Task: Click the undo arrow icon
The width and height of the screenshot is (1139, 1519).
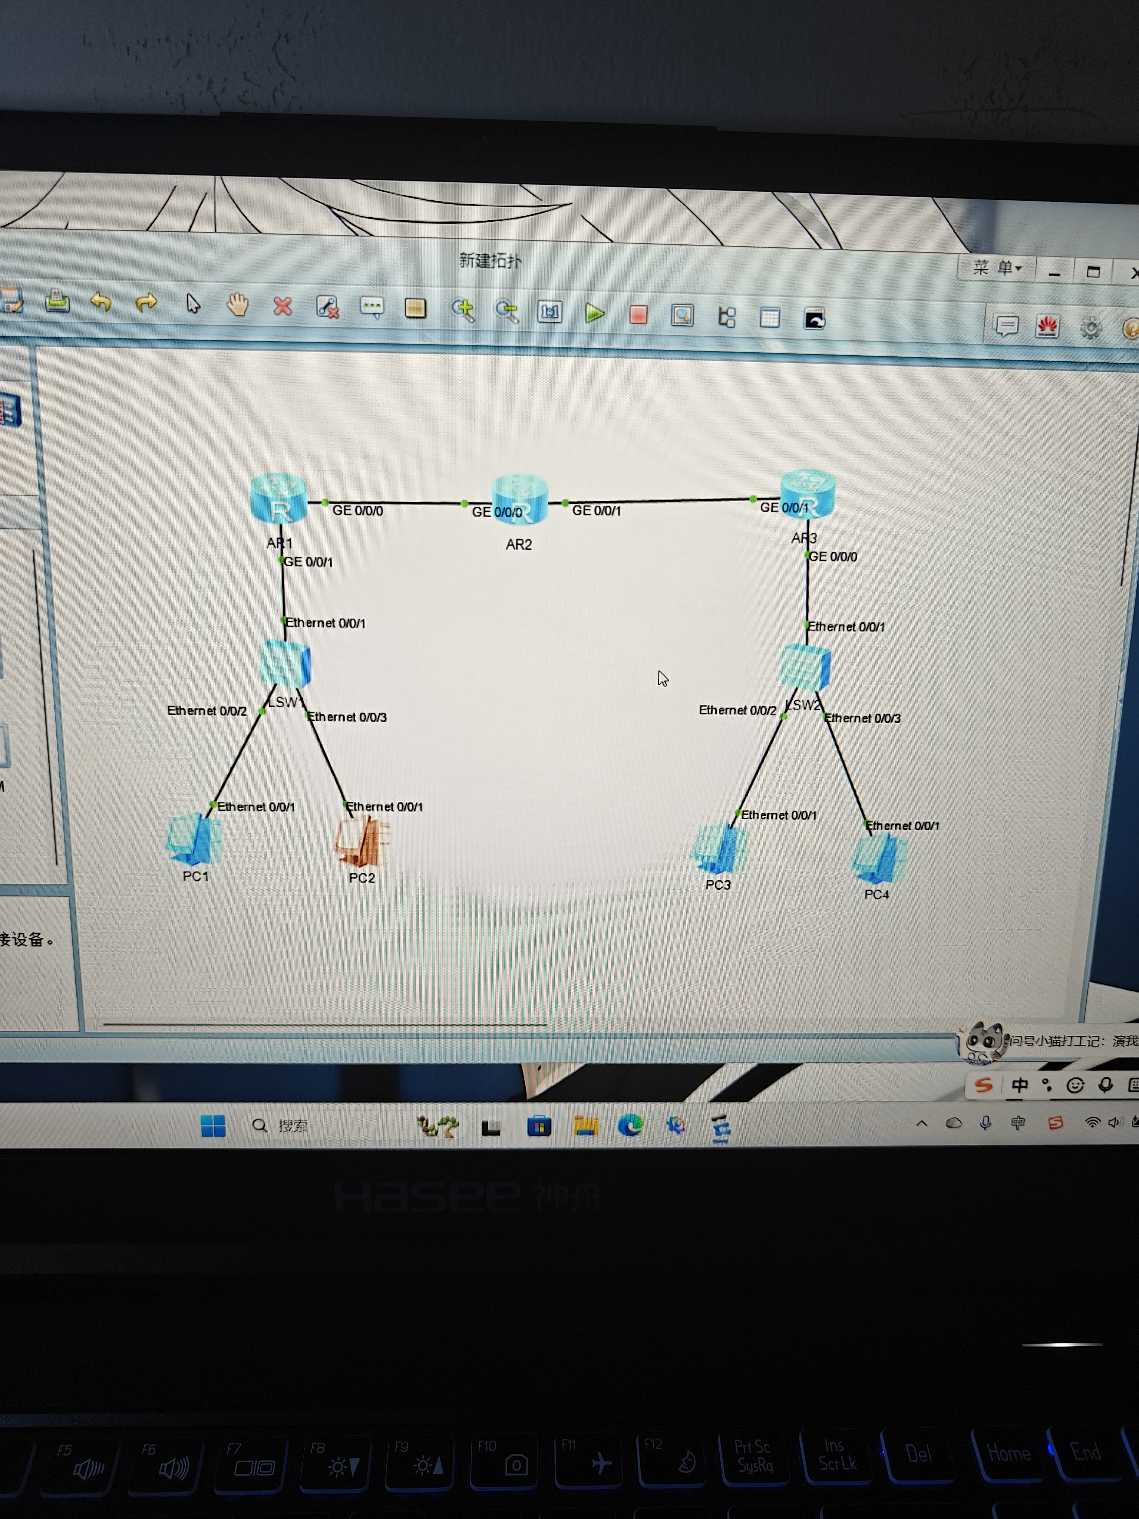Action: coord(101,302)
